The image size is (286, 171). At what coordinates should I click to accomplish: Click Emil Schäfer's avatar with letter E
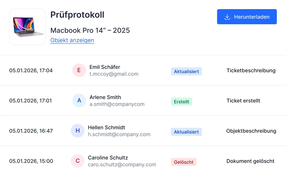coord(79,70)
